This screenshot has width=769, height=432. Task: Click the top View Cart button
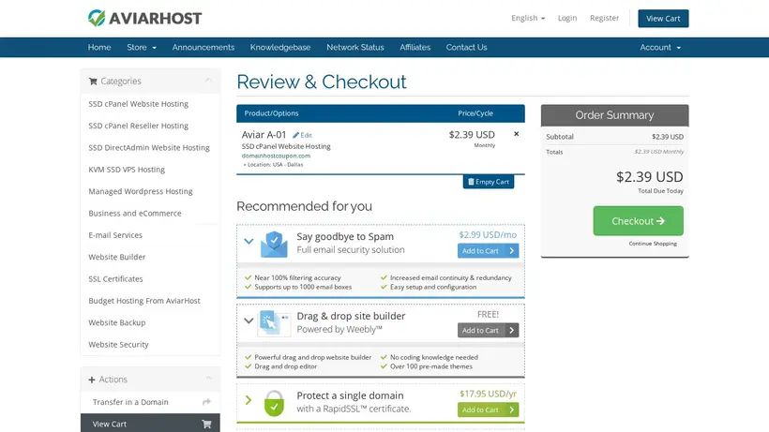coord(663,19)
